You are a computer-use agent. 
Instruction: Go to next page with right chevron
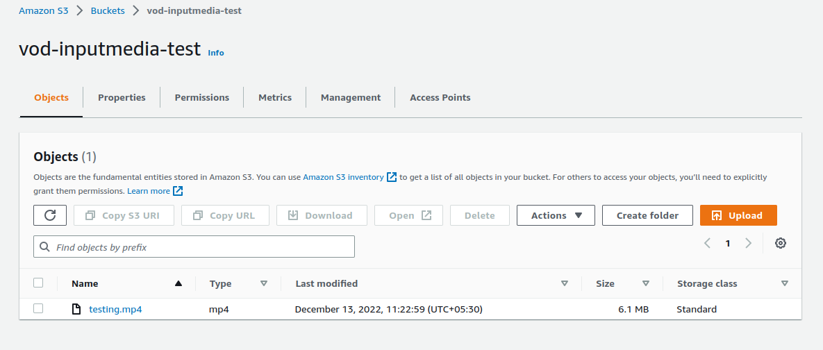pos(748,243)
